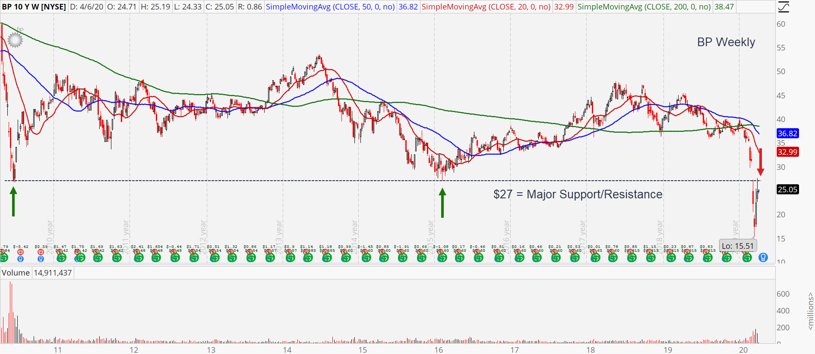This screenshot has height=354, width=815.
Task: Click the BP sunburst logo on the chart
Action: click(x=15, y=40)
